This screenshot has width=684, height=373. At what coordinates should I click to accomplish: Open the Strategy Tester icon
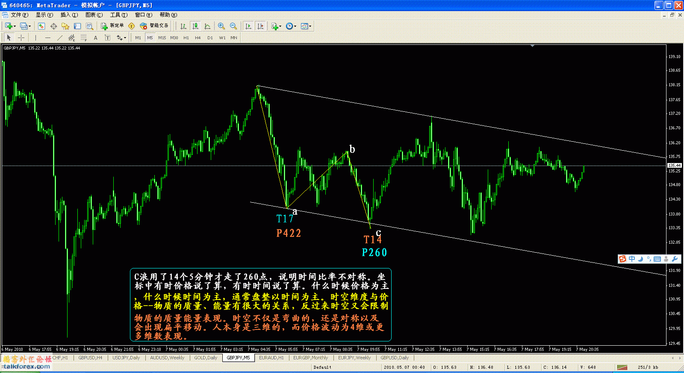89,26
